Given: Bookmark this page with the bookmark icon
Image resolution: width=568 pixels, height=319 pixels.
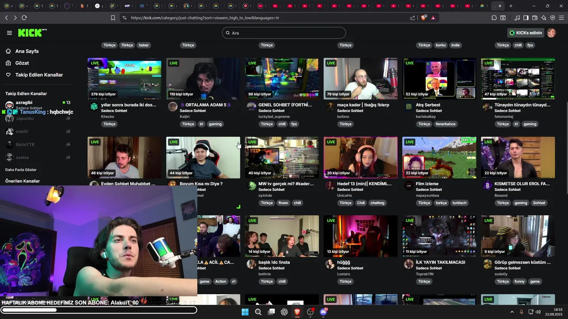Looking at the screenshot, I should [113, 18].
